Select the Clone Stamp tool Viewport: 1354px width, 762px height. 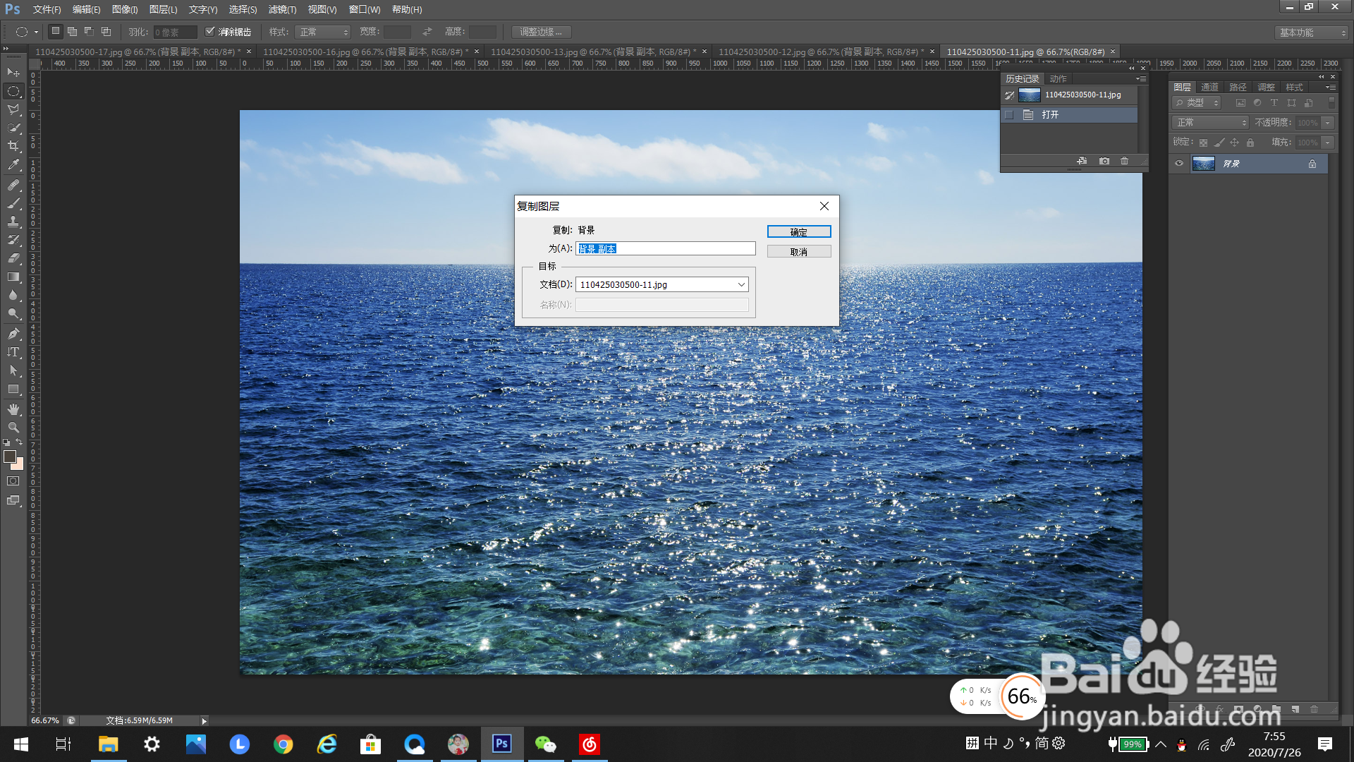[13, 222]
